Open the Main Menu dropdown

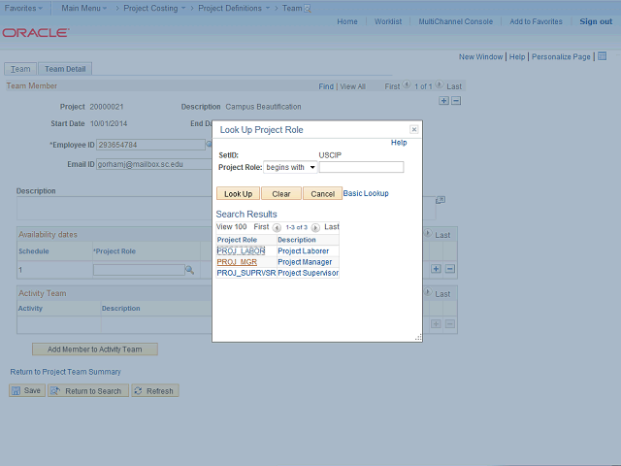pyautogui.click(x=84, y=8)
